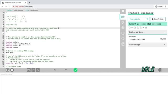Open a new browser tab
Screen dimensions: 168x94
tap(29, 3)
